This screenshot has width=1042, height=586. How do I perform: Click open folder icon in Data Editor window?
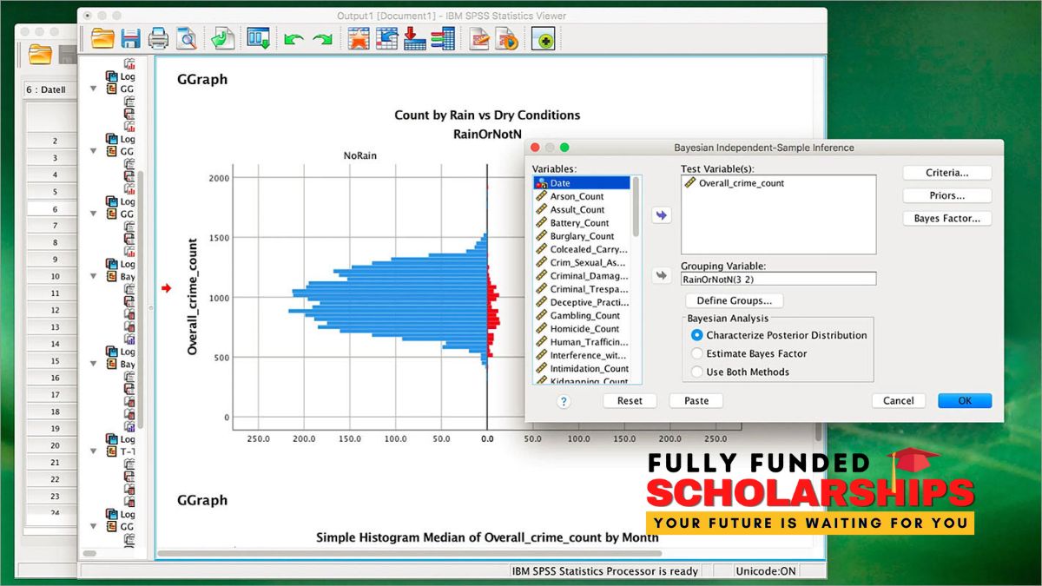point(40,55)
